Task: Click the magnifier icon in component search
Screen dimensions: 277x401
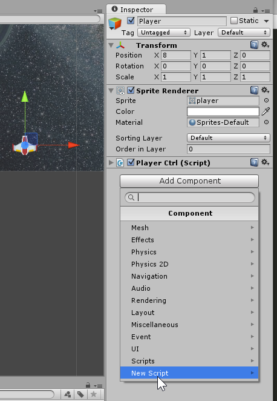Action: coord(131,197)
